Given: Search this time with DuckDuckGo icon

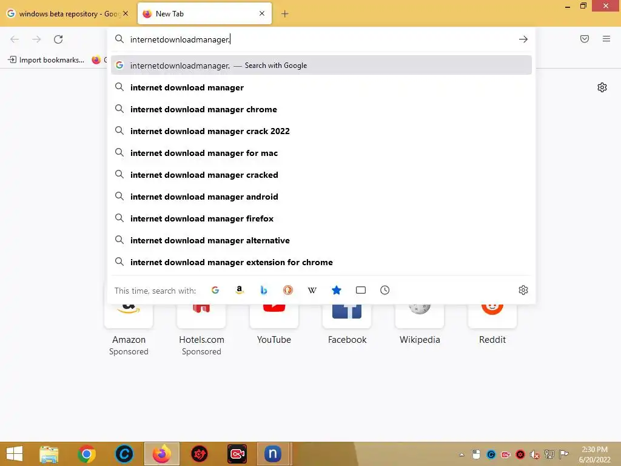Looking at the screenshot, I should click(x=288, y=290).
